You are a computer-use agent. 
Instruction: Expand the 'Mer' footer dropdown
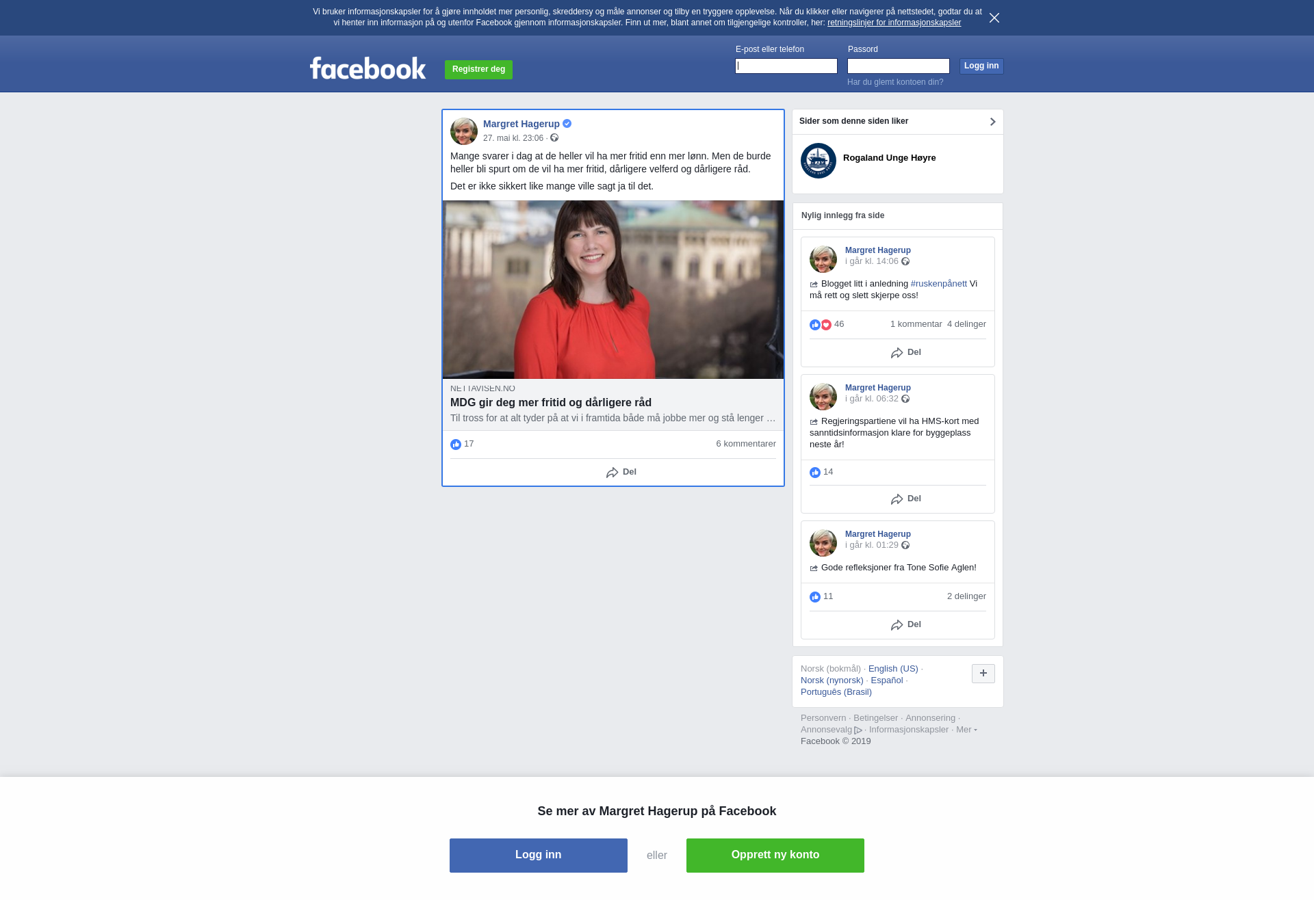point(966,730)
